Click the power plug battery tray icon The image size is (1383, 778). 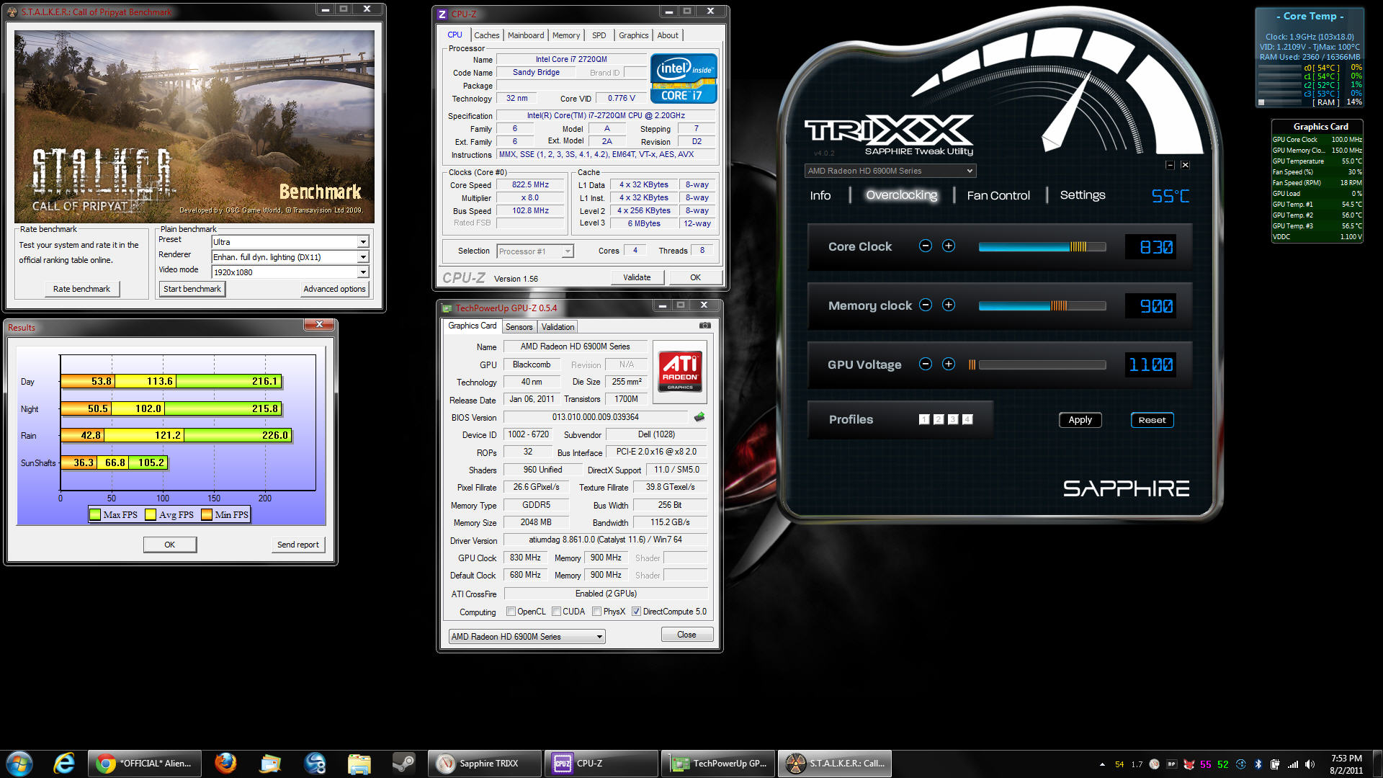click(x=1276, y=764)
